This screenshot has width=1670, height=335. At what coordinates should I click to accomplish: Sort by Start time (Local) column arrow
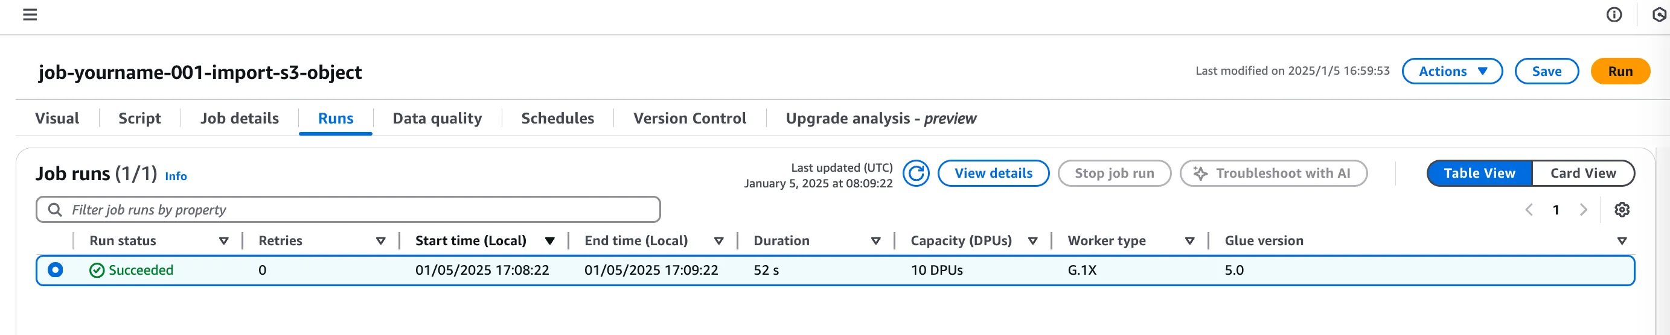pos(549,240)
